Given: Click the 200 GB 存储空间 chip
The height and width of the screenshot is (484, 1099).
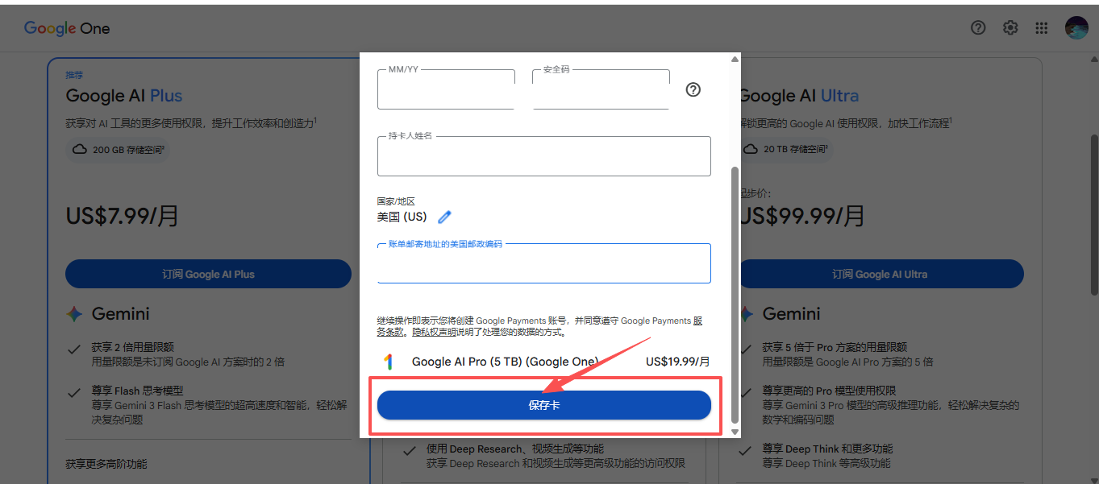Looking at the screenshot, I should click(x=118, y=149).
